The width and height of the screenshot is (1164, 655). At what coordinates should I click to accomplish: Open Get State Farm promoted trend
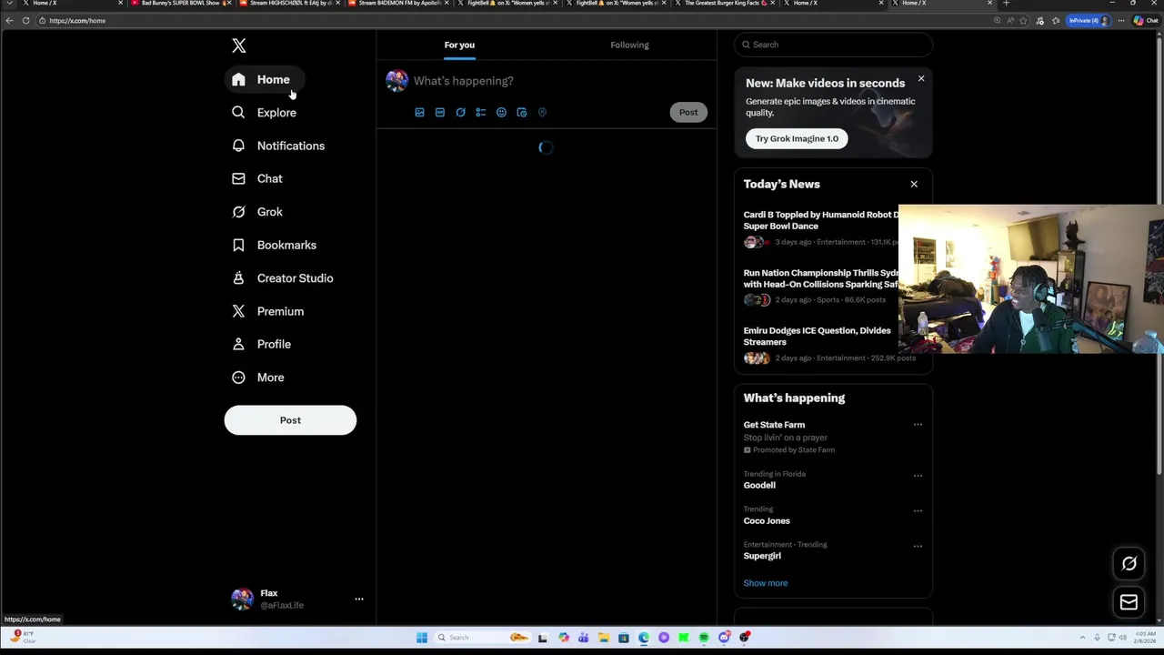(774, 425)
